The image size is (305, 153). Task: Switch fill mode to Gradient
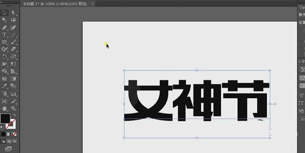point(9,134)
